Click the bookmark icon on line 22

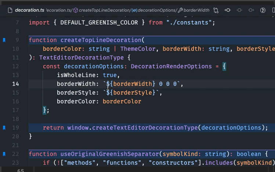(4, 154)
